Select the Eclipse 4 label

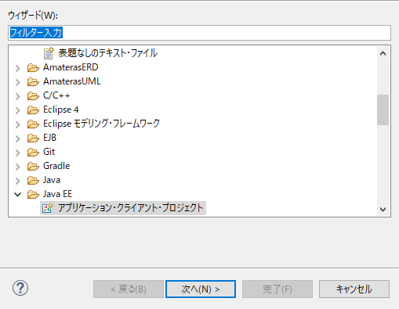point(61,110)
